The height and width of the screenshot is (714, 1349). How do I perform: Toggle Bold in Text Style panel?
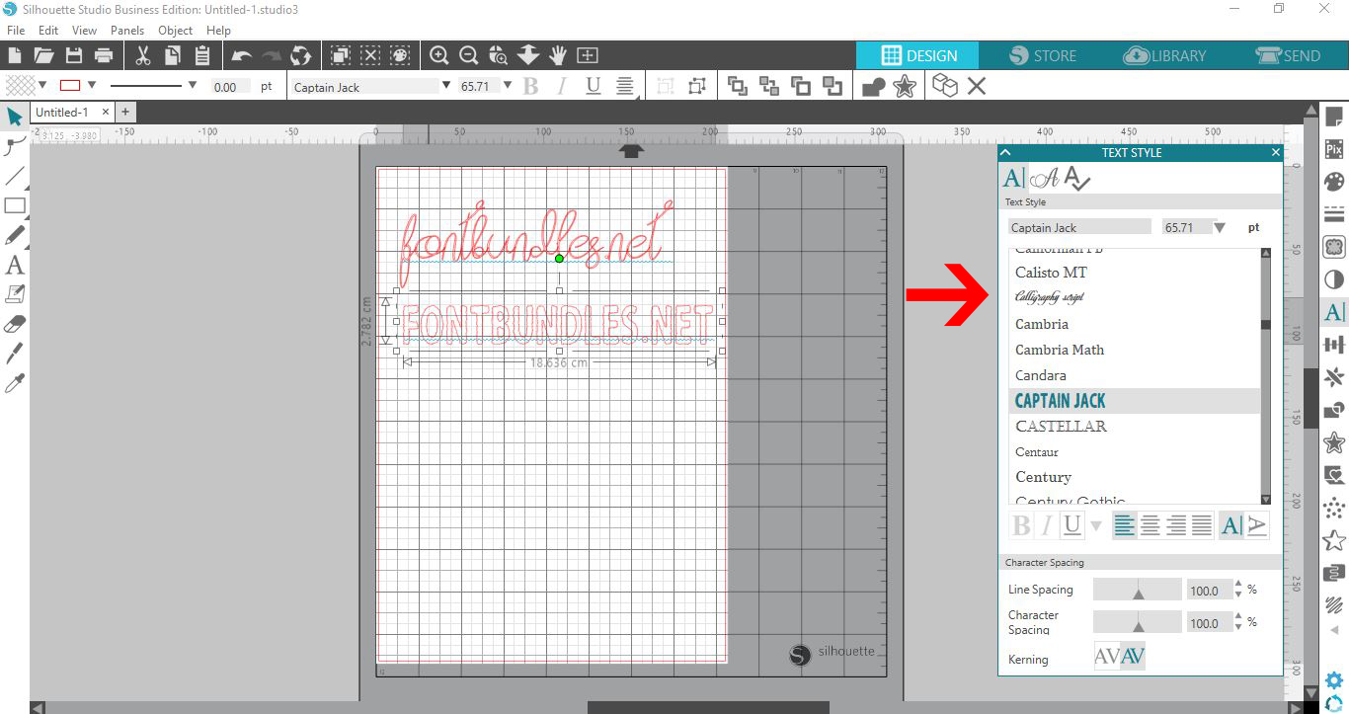coord(1022,525)
